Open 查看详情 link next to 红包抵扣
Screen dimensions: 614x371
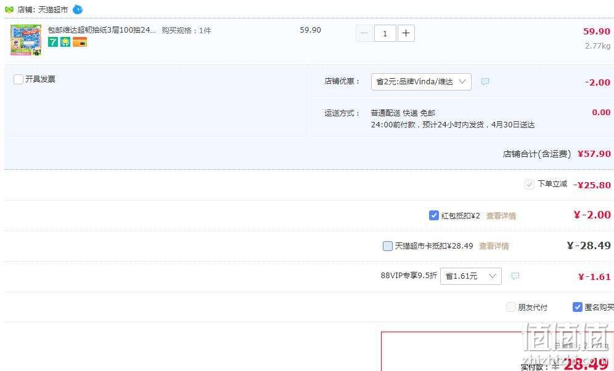click(x=501, y=216)
